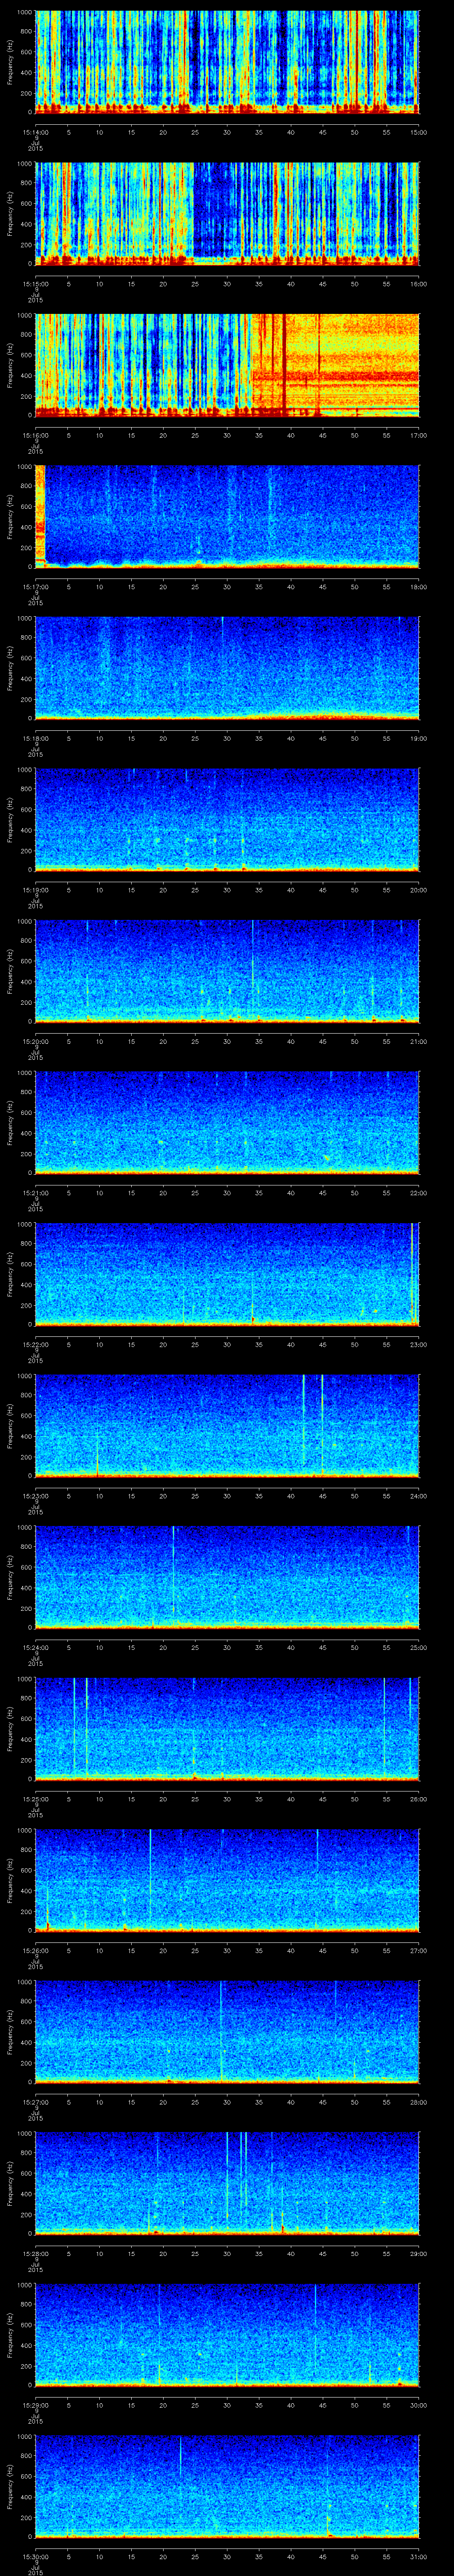
Task: Select the spectrogram panel starting at 15:17:00
Action: (227, 517)
